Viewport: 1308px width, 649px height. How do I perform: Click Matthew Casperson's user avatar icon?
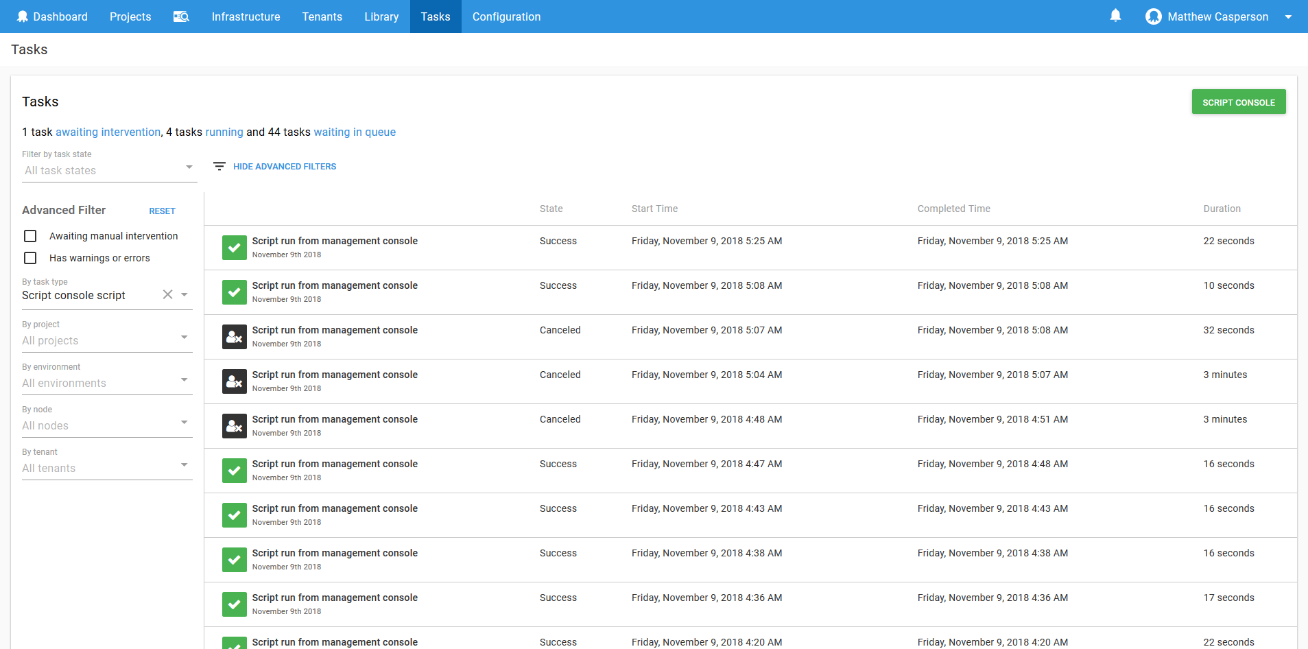pos(1153,16)
